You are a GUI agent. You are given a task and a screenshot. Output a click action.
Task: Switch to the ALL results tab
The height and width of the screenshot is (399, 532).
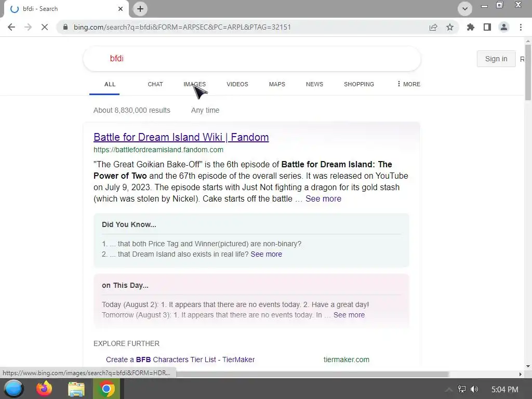[110, 84]
